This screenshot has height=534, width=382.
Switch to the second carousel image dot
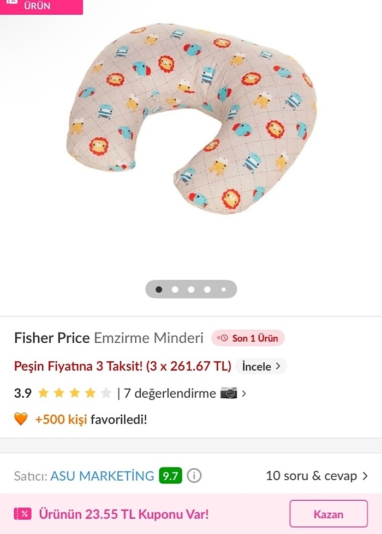pyautogui.click(x=175, y=289)
